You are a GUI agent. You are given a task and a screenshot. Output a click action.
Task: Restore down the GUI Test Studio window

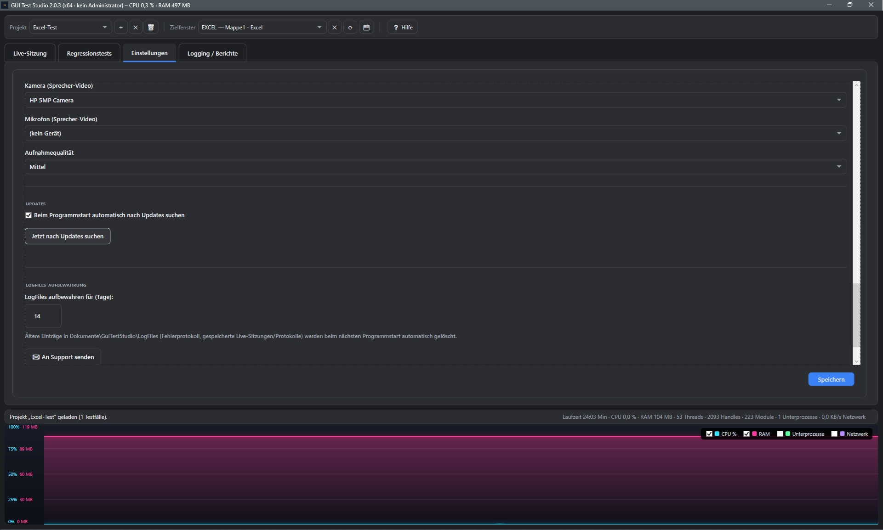tap(850, 5)
